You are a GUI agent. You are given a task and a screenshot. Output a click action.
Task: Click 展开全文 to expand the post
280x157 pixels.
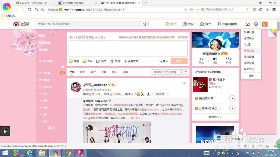point(137,118)
